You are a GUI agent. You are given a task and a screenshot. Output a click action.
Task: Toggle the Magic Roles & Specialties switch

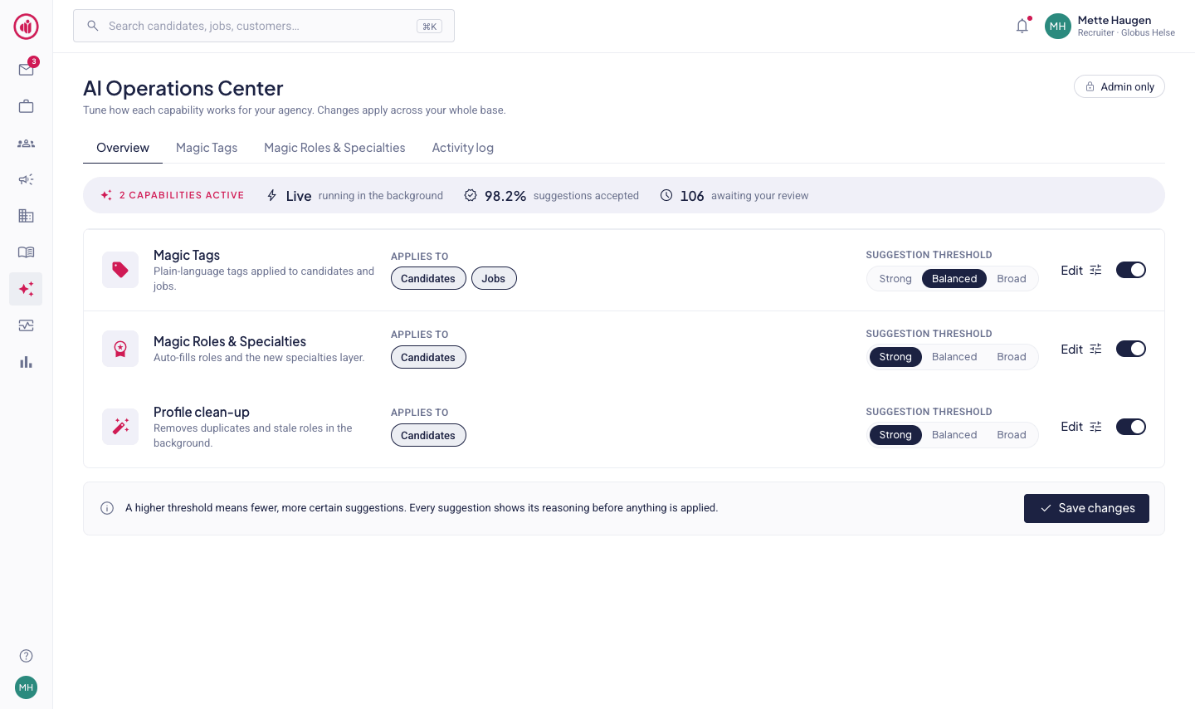pyautogui.click(x=1131, y=349)
